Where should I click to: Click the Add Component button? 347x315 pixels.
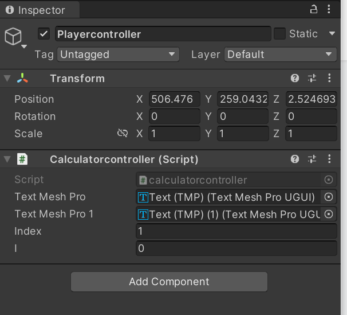[169, 282]
